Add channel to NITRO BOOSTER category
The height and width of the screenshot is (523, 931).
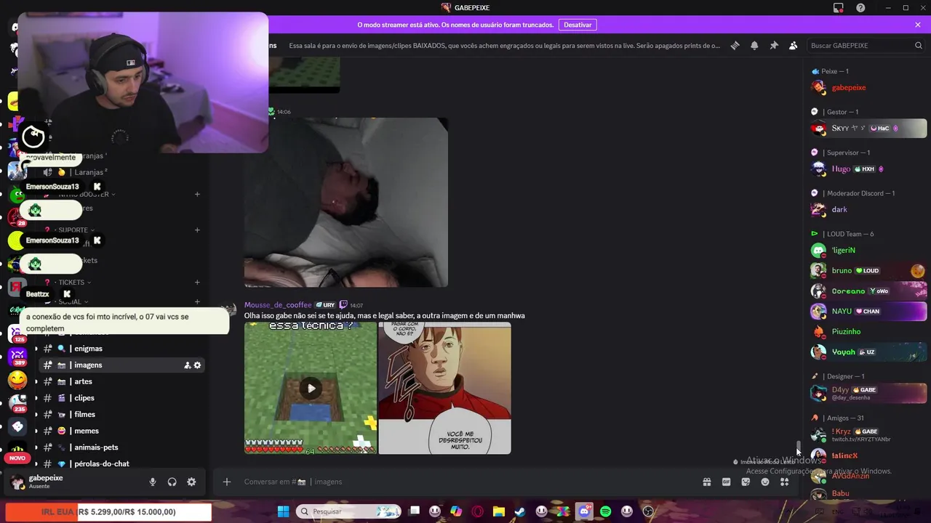[x=197, y=194]
